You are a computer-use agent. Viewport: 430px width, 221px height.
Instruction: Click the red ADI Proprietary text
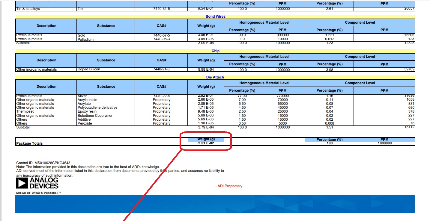tap(230, 186)
